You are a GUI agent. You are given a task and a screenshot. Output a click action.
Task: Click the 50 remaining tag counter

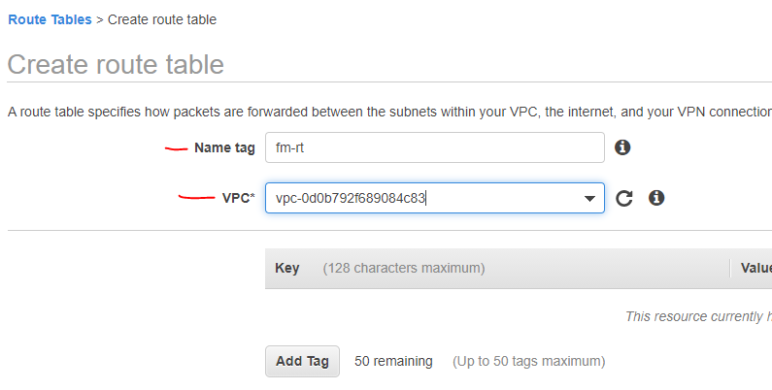click(393, 361)
